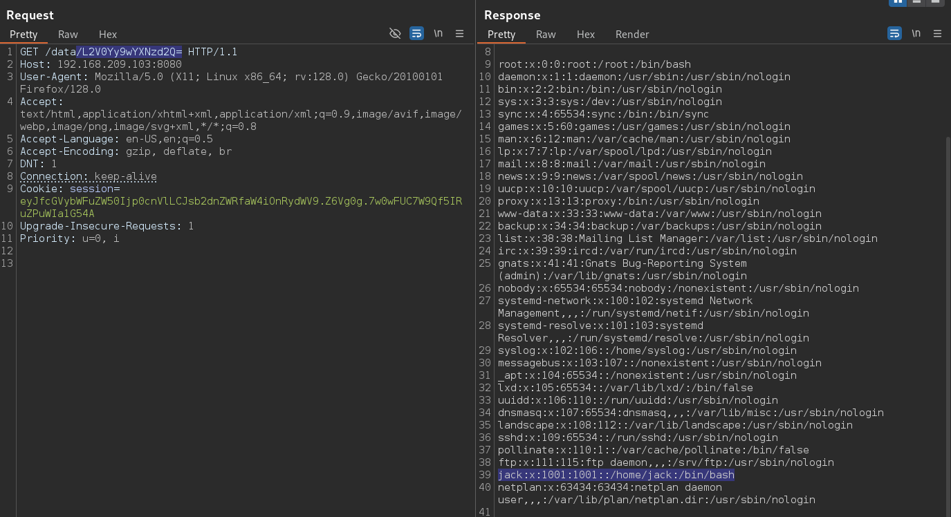Click the backup:x:34:34 passwd line
The width and height of the screenshot is (951, 517).
coord(660,226)
